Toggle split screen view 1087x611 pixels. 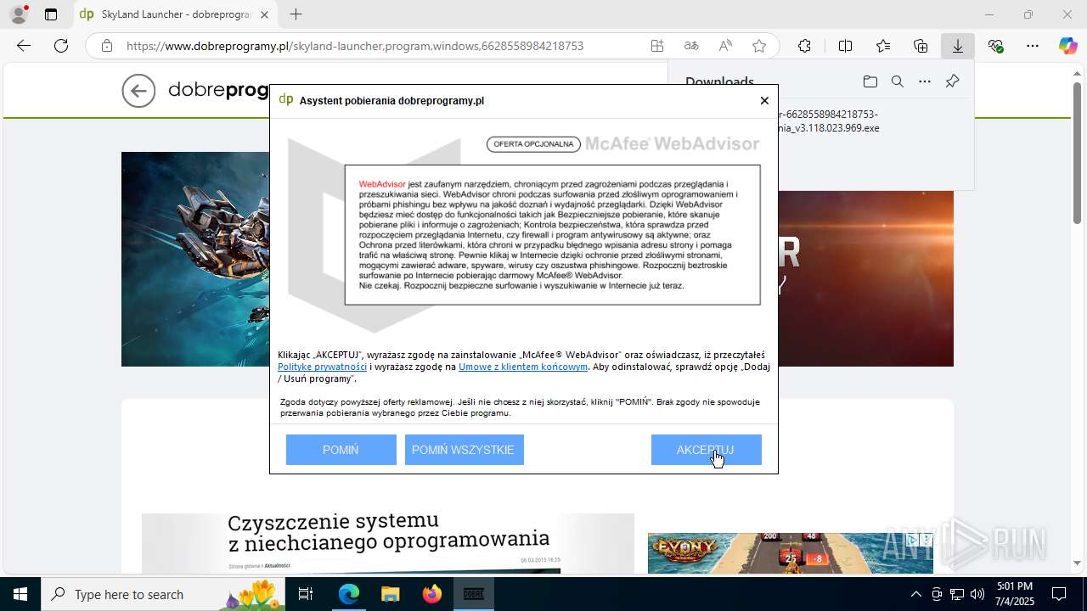point(845,46)
